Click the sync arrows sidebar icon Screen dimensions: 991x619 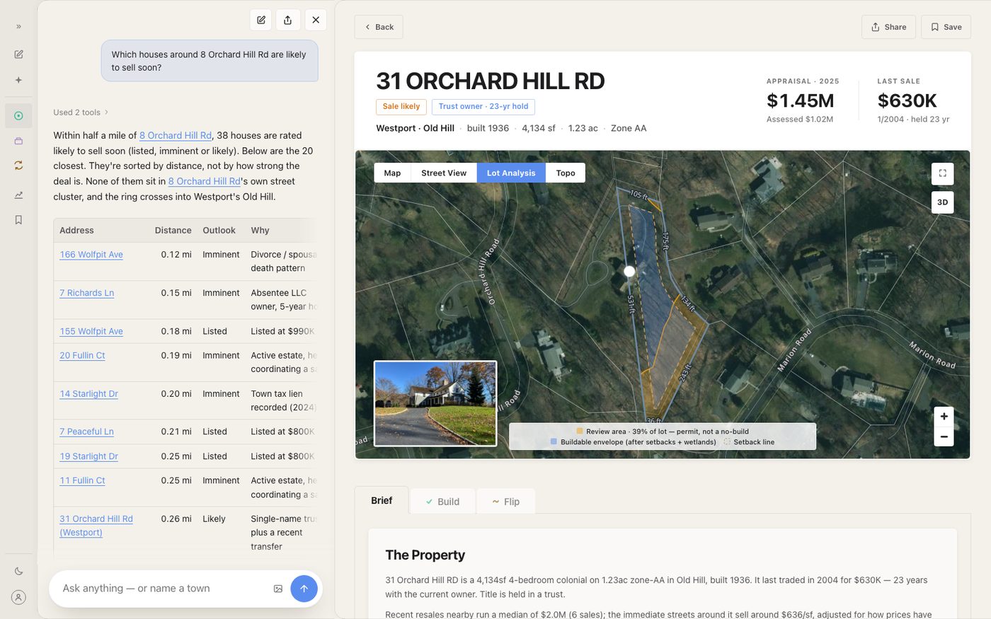[x=18, y=166]
